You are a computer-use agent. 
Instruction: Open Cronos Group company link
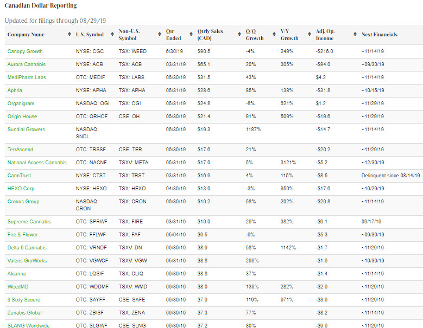point(24,202)
